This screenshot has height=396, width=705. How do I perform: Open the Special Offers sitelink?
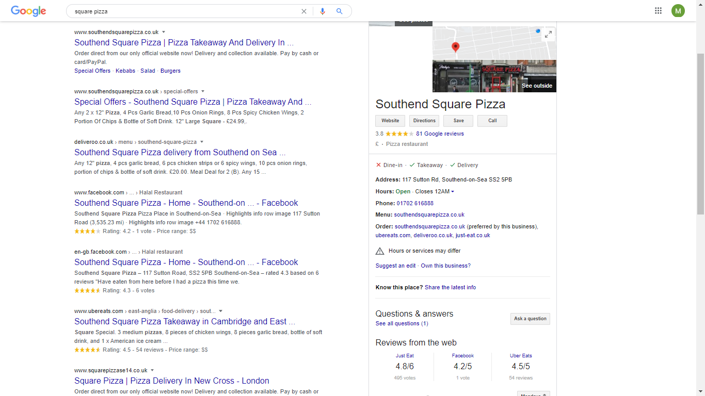(x=92, y=71)
